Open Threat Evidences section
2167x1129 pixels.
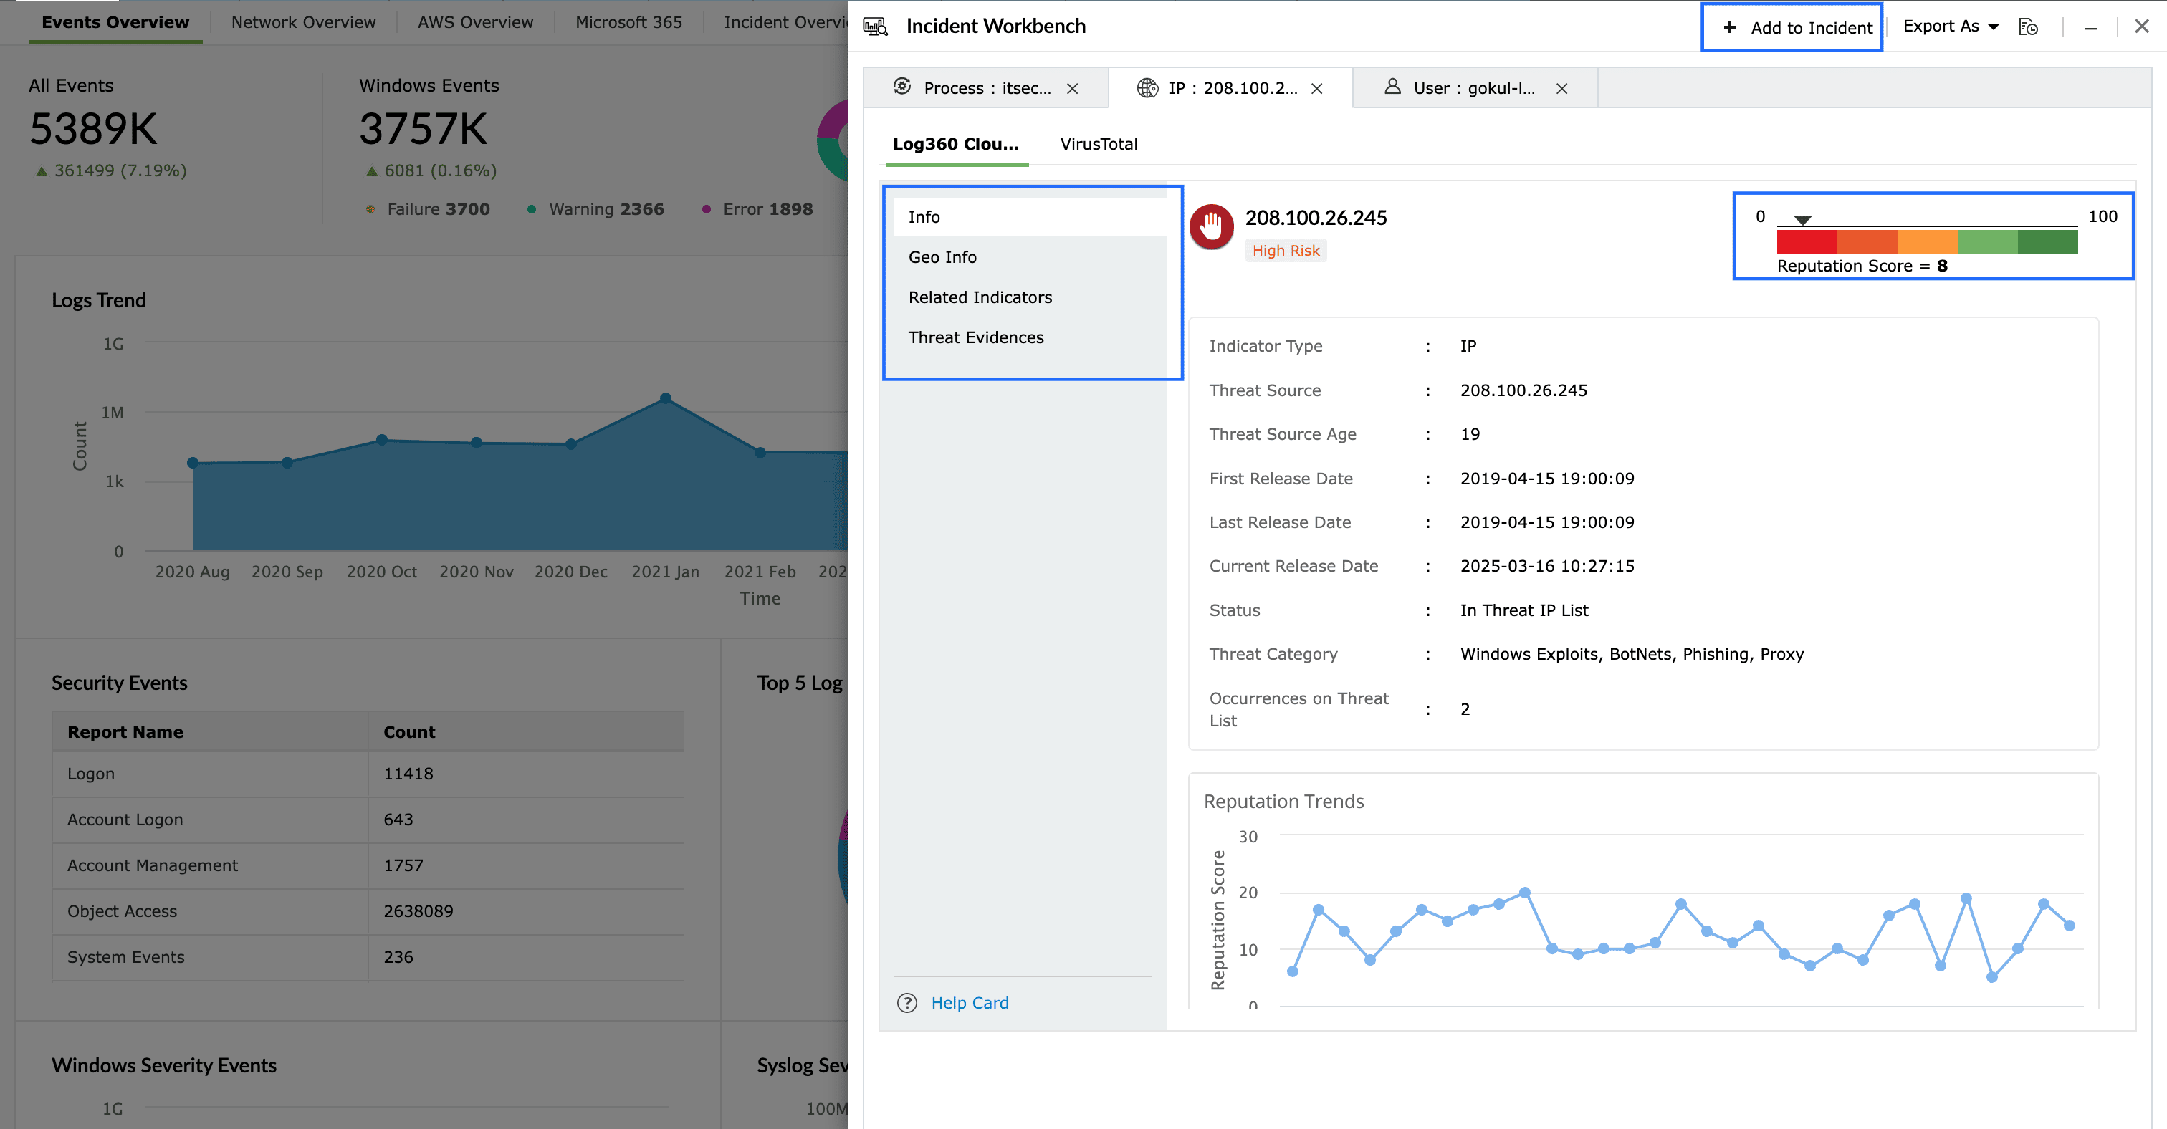976,337
